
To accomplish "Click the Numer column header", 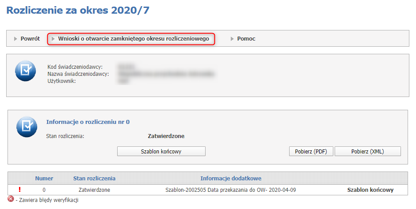I will coord(44,178).
